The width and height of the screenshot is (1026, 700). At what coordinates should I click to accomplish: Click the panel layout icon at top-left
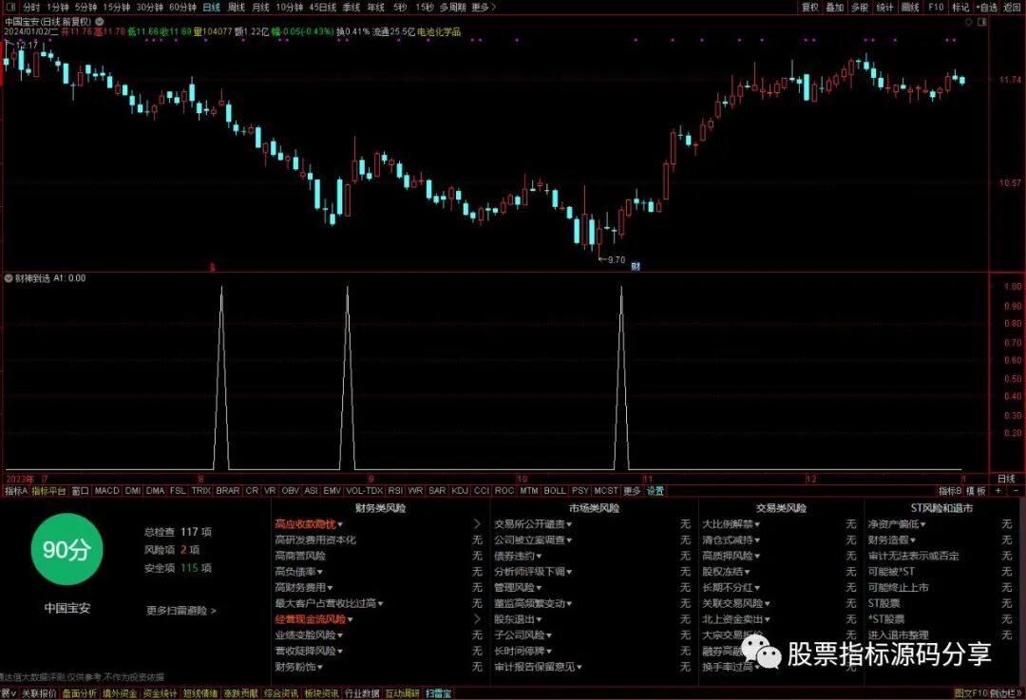pyautogui.click(x=10, y=8)
